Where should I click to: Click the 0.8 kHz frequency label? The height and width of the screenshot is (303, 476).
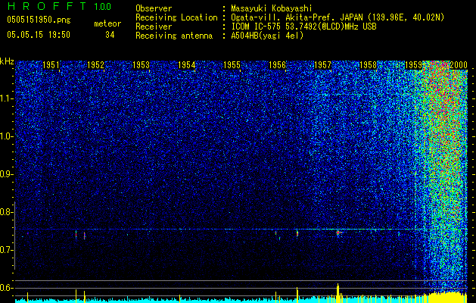pyautogui.click(x=7, y=212)
